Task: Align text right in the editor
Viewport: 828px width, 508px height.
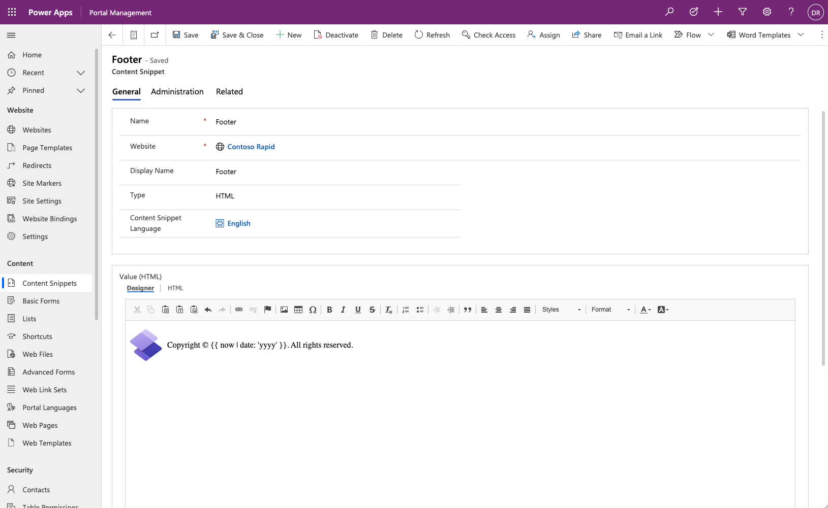Action: pyautogui.click(x=513, y=310)
